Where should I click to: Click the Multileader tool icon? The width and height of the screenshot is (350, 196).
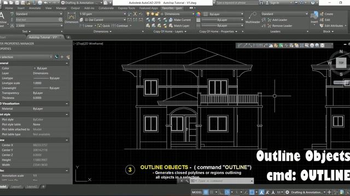tap(253, 16)
